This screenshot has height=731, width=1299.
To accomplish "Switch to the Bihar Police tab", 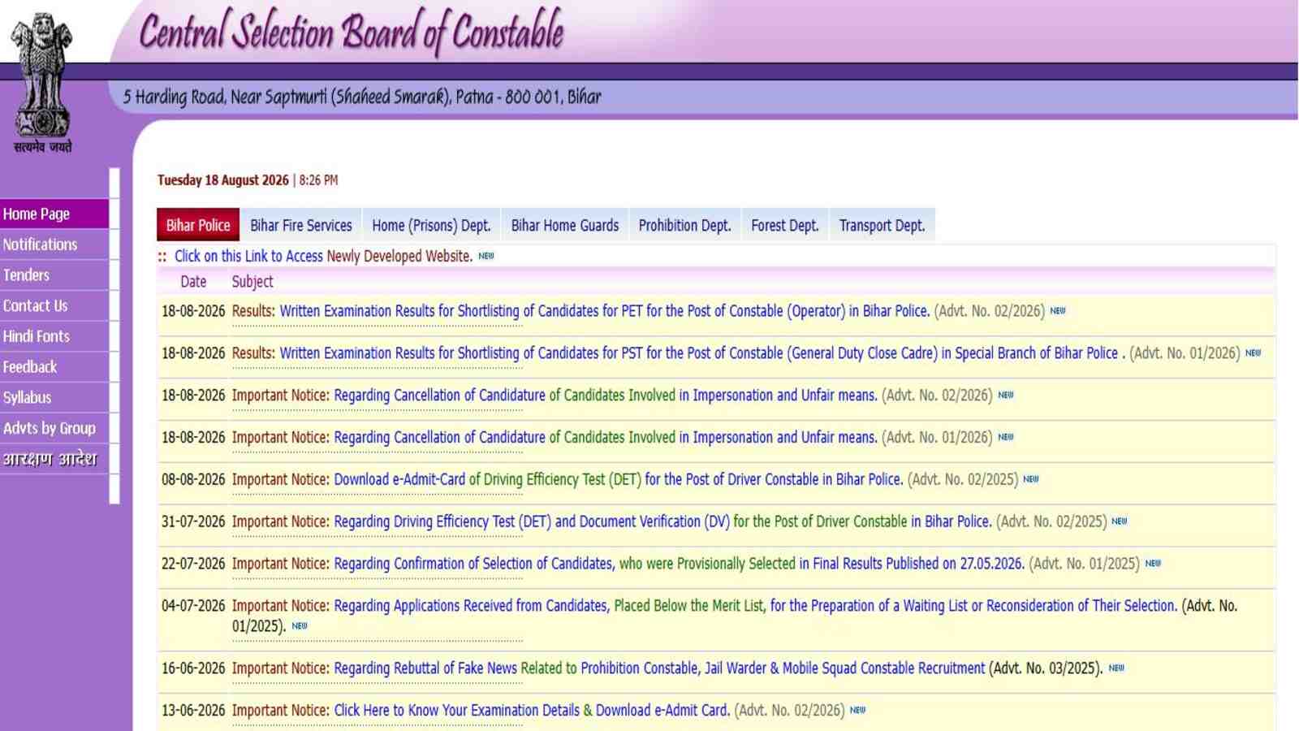I will 198,225.
